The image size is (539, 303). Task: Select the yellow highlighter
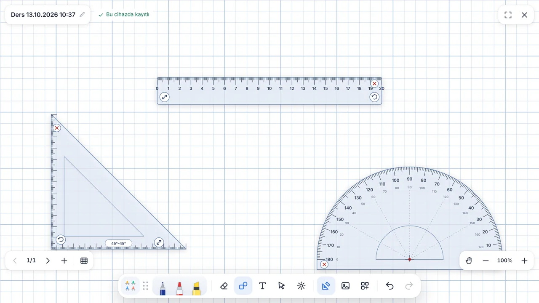[196, 288]
